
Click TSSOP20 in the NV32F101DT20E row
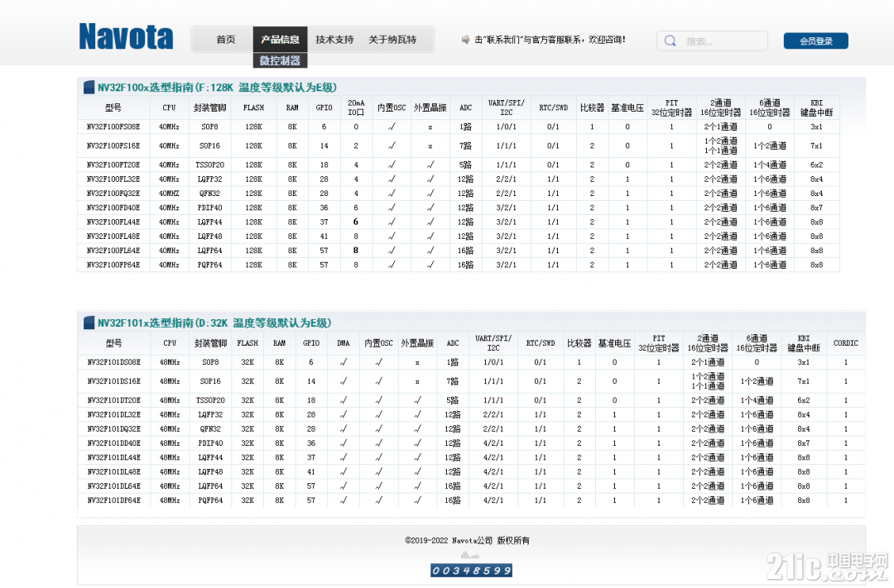(x=210, y=400)
